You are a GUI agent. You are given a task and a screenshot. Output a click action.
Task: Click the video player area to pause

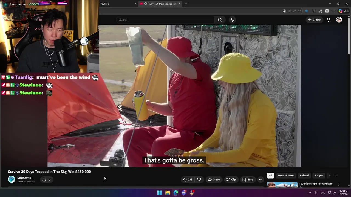[174, 96]
